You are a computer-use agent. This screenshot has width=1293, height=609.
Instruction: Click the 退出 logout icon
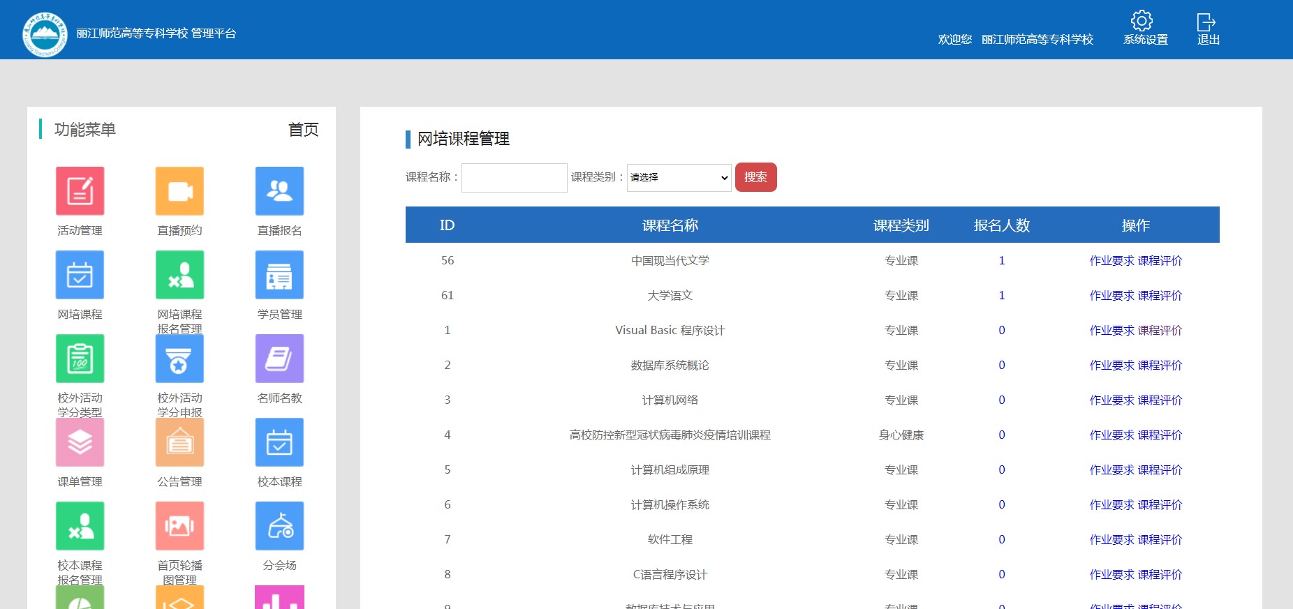[1206, 22]
